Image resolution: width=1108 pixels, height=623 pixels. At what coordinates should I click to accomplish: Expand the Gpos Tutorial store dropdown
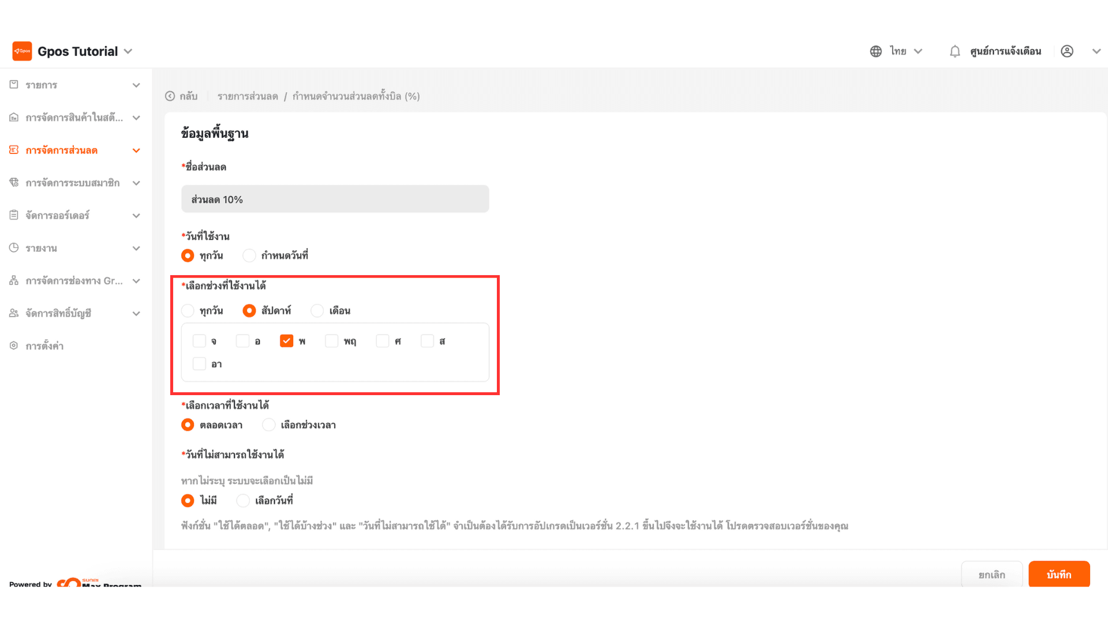(x=128, y=51)
